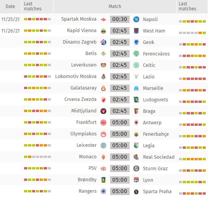This screenshot has width=208, height=200.
Task: Select the Frankfurt eagle crest
Action: point(103,122)
